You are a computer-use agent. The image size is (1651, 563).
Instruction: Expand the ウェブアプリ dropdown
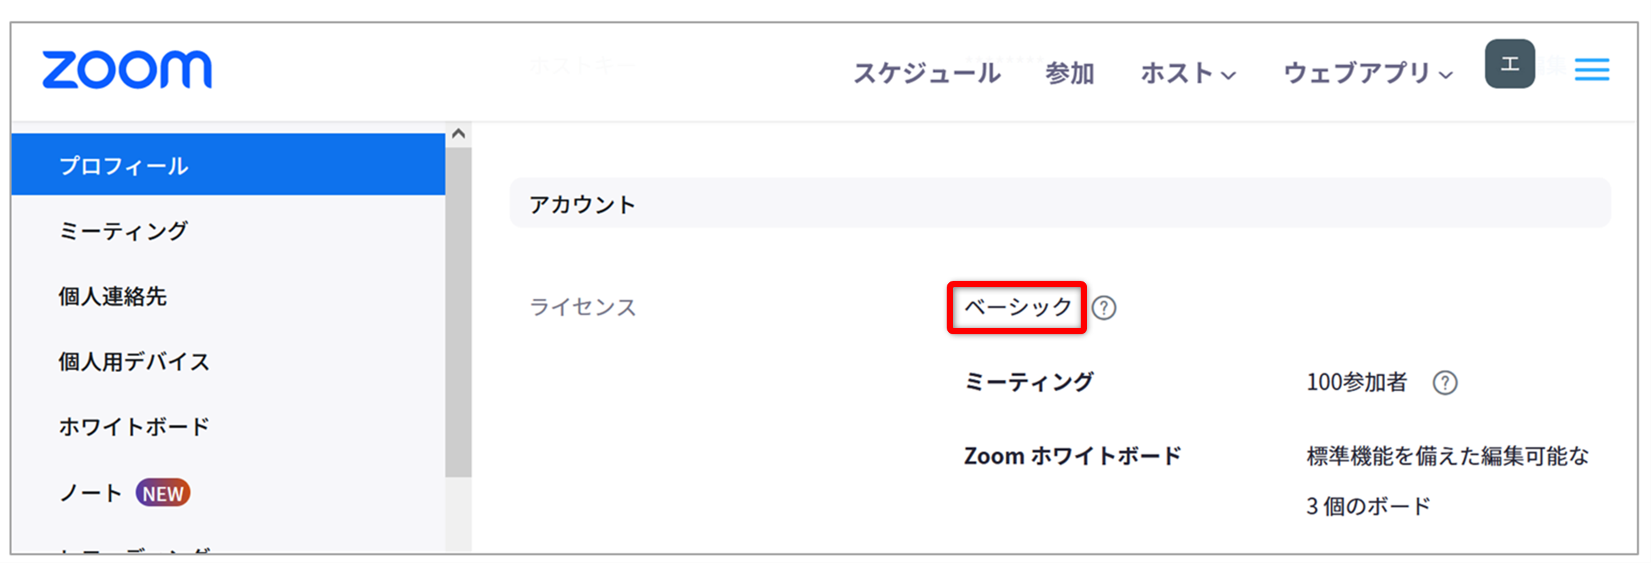coord(1368,73)
